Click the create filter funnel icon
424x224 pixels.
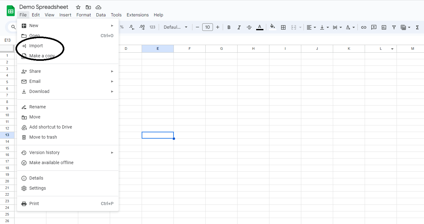click(x=394, y=27)
